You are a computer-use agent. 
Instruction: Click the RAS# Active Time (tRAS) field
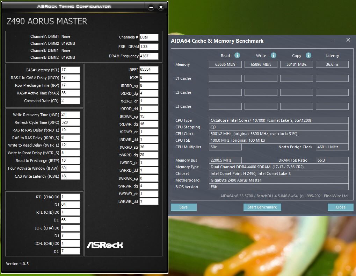click(x=70, y=93)
